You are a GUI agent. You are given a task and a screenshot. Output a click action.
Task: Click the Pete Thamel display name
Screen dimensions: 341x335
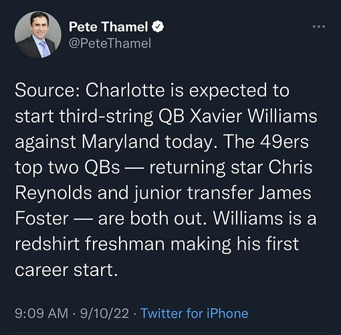108,27
